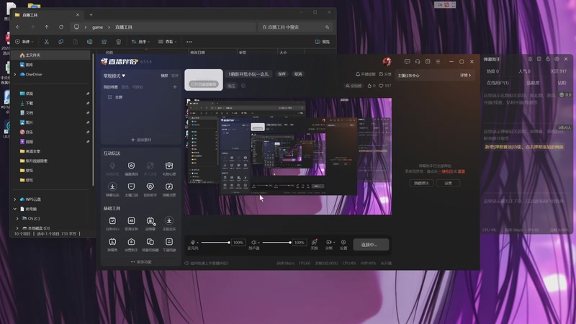Click the 录制 record camera icon

(x=329, y=244)
